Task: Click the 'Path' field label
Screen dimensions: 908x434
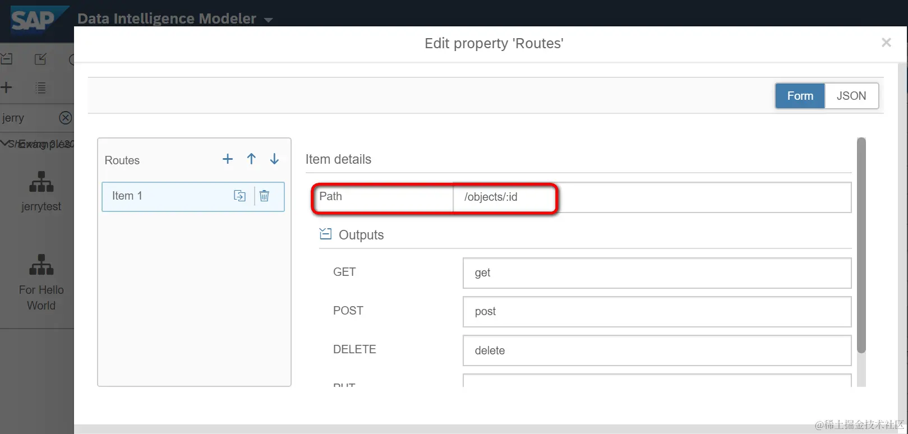Action: point(330,196)
